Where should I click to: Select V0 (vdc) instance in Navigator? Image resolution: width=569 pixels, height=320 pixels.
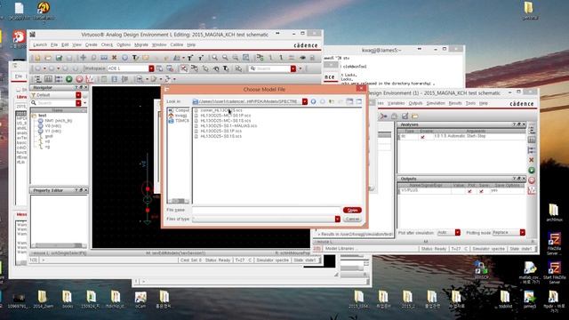[50, 125]
